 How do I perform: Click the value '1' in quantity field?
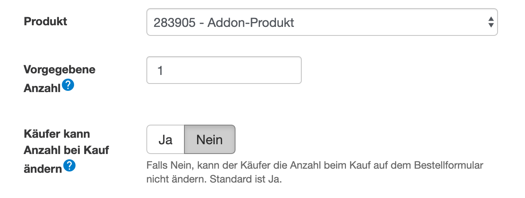[x=160, y=70]
